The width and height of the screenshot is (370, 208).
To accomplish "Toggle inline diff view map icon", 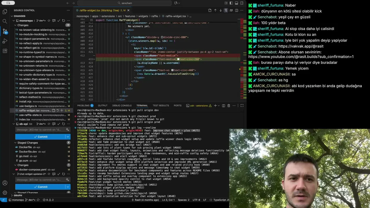I will (x=231, y=10).
